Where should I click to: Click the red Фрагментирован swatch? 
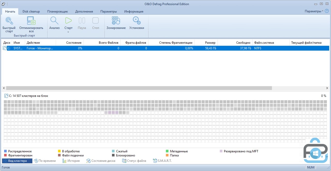[x=5, y=155]
